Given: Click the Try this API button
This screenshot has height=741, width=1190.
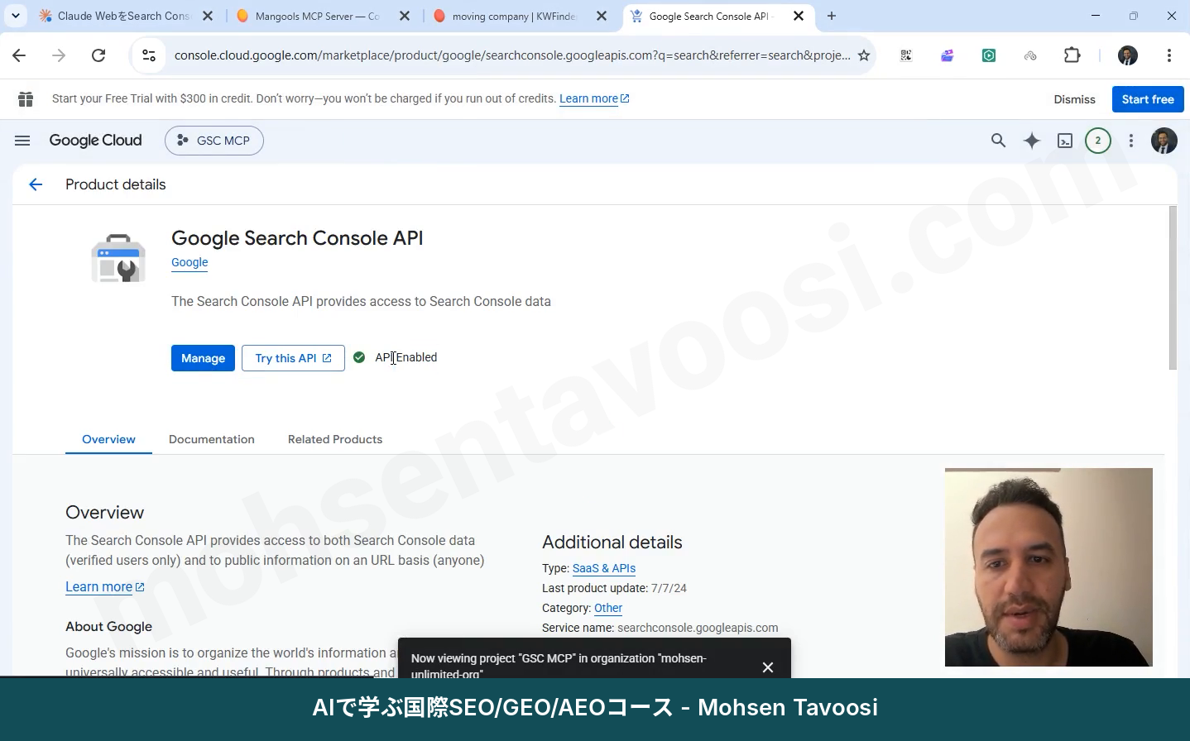Looking at the screenshot, I should click(293, 358).
